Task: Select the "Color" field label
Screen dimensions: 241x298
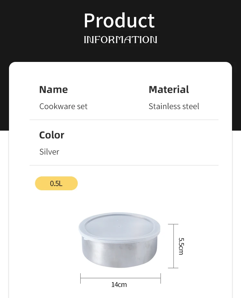Action: (52, 135)
